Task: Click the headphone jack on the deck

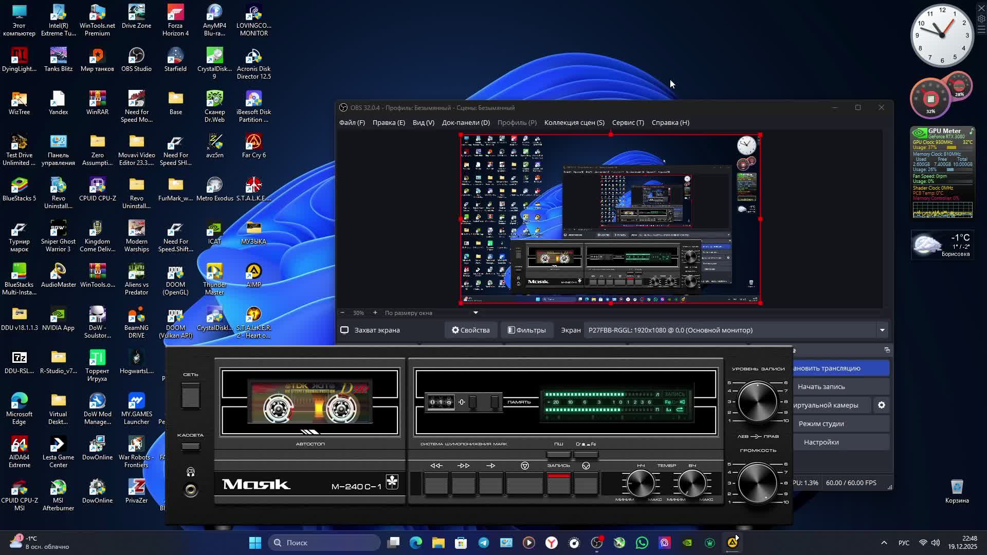Action: pos(191,490)
